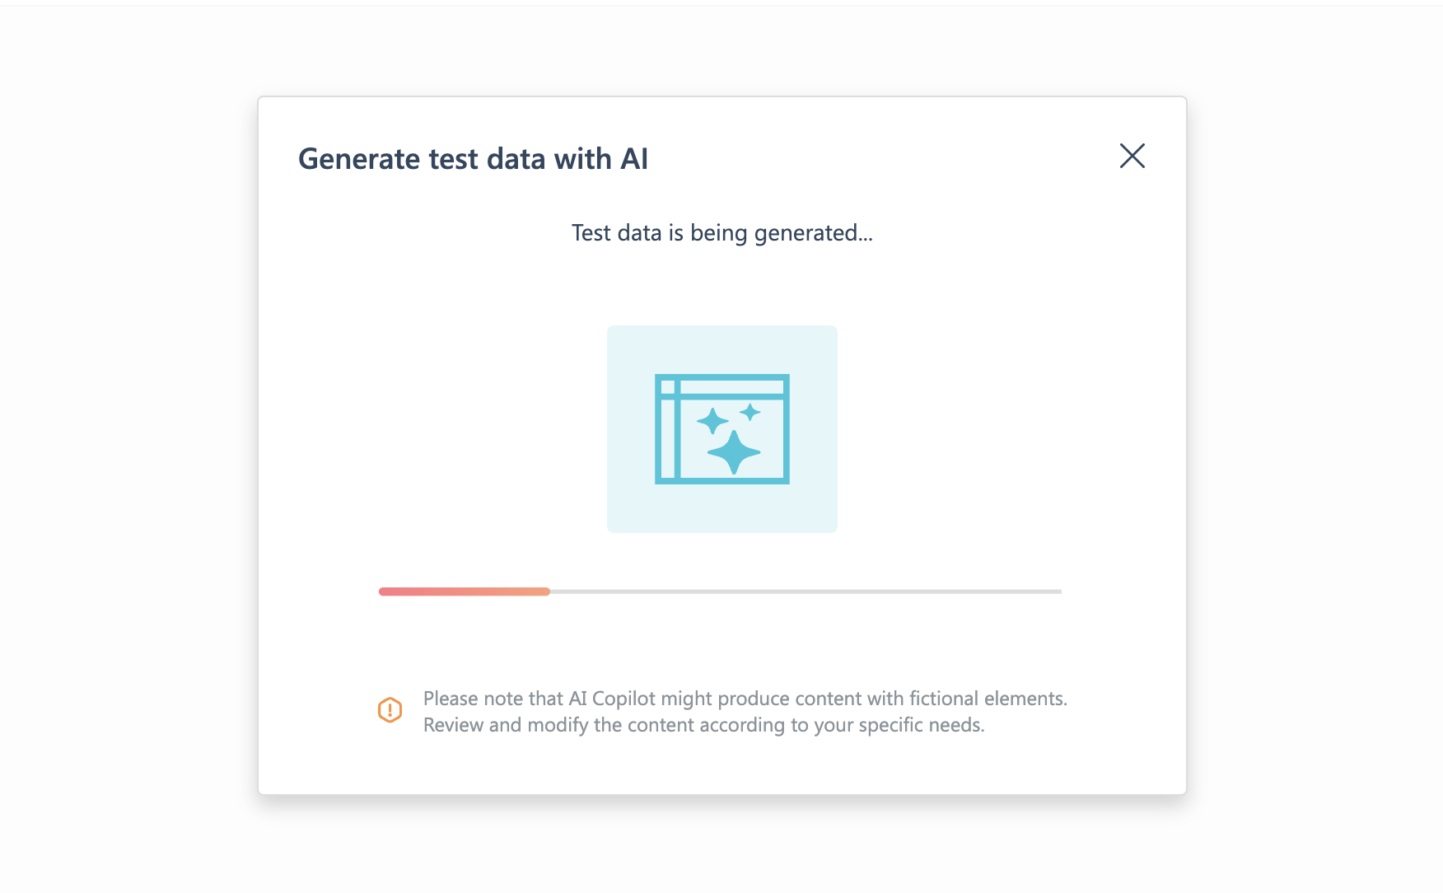Image resolution: width=1443 pixels, height=893 pixels.
Task: Click the "Generate test data with AI" title
Action: tap(473, 158)
